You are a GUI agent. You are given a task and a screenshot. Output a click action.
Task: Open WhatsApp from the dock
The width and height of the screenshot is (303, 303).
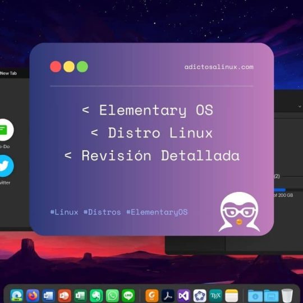pyautogui.click(x=112, y=296)
